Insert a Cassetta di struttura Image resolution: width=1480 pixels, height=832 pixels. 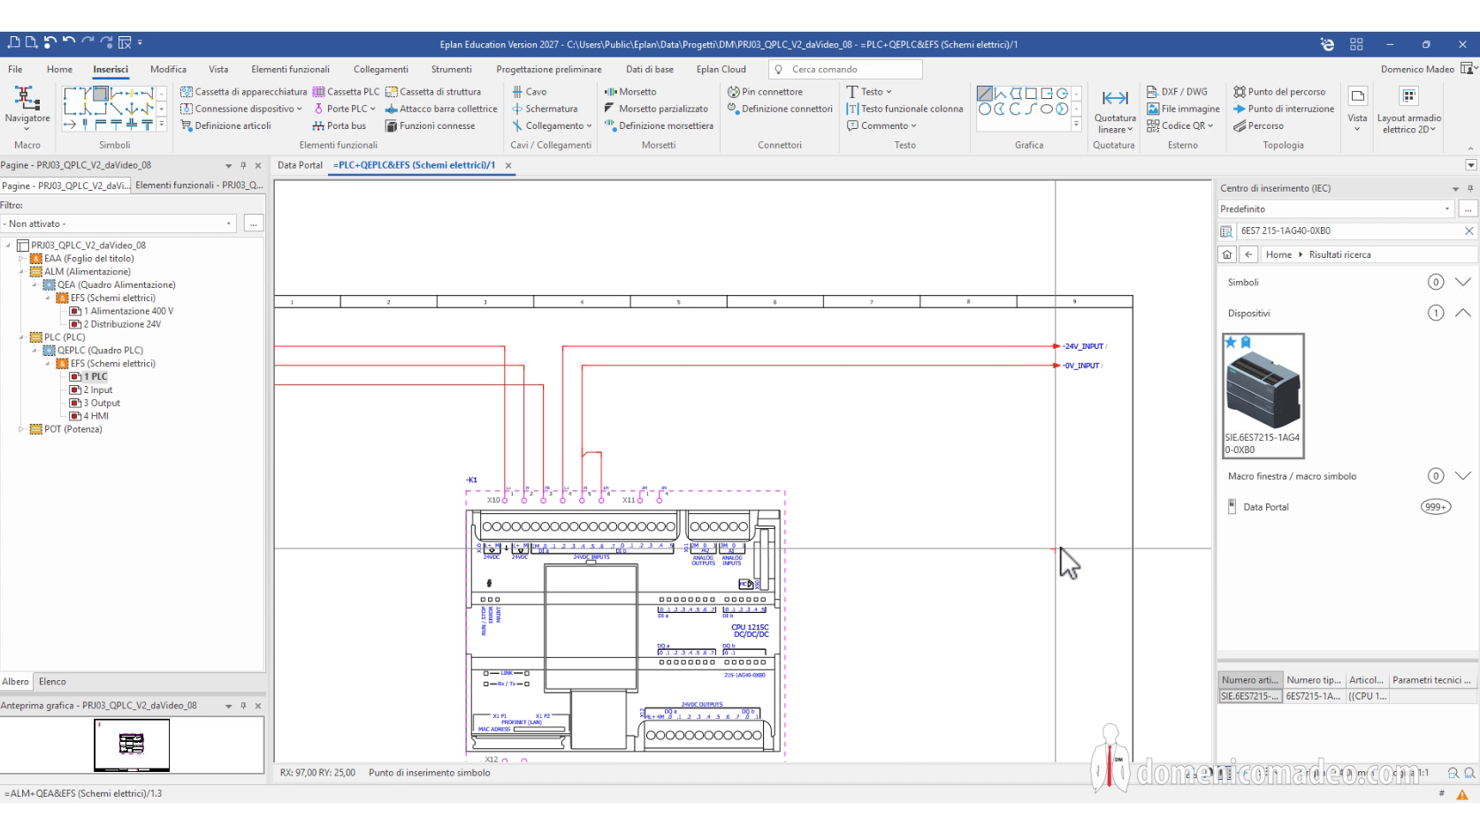coord(433,92)
